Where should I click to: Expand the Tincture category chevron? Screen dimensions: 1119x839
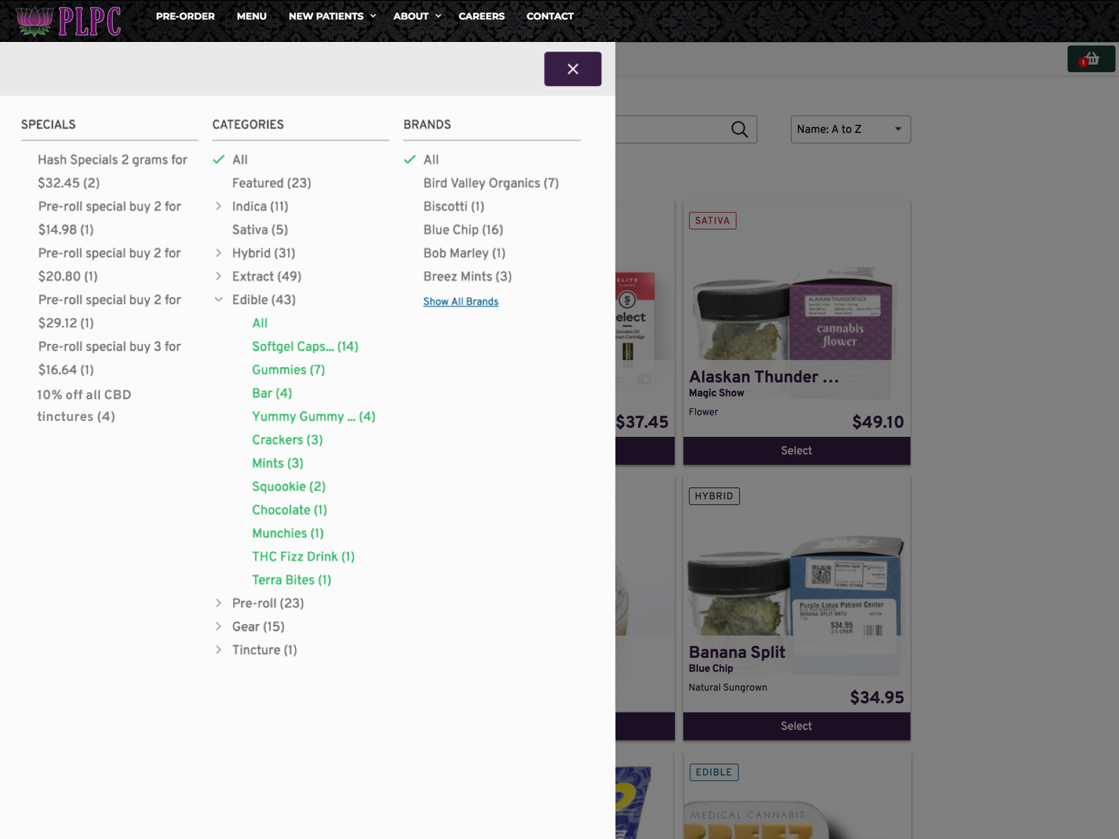tap(218, 650)
